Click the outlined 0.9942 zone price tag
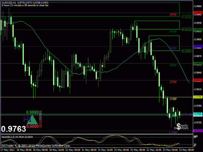The image size is (203, 152). tap(187, 17)
